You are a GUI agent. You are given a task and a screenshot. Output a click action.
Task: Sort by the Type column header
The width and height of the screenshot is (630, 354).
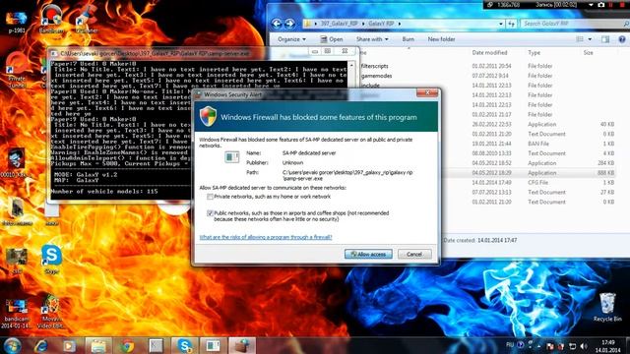pos(534,52)
